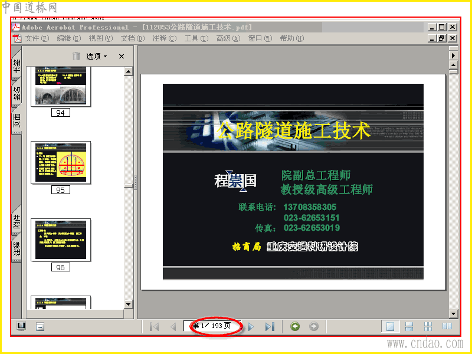Advance with the next page arrow

pos(251,326)
